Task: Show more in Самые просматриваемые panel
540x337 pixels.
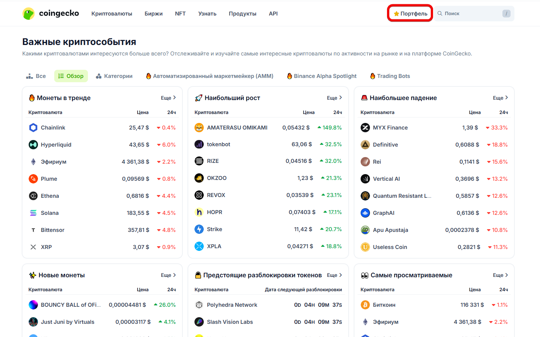Action: click(500, 275)
